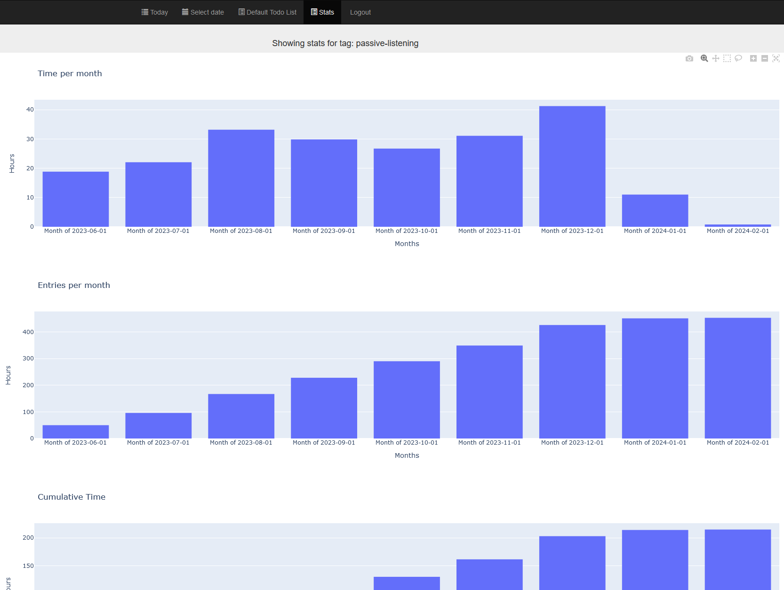Viewport: 784px width, 590px height.
Task: Click the 'Entries per month' chart title
Action: pos(74,285)
